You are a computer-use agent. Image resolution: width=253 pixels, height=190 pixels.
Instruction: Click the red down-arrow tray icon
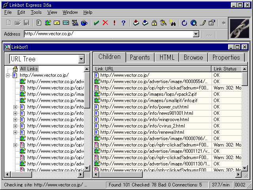[136, 23]
